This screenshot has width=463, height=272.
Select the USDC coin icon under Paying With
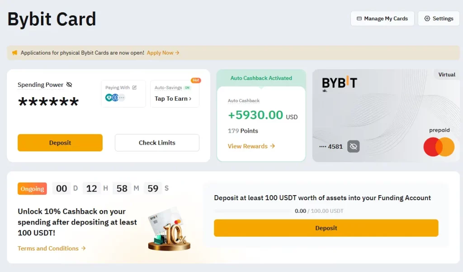pyautogui.click(x=115, y=97)
